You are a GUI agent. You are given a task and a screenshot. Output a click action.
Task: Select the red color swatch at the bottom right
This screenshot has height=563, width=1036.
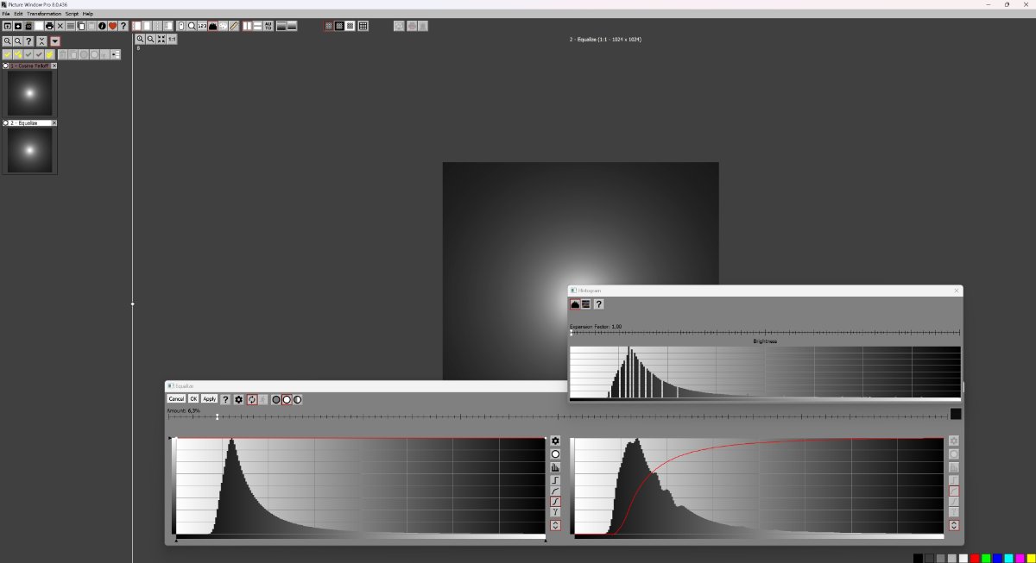tap(973, 558)
